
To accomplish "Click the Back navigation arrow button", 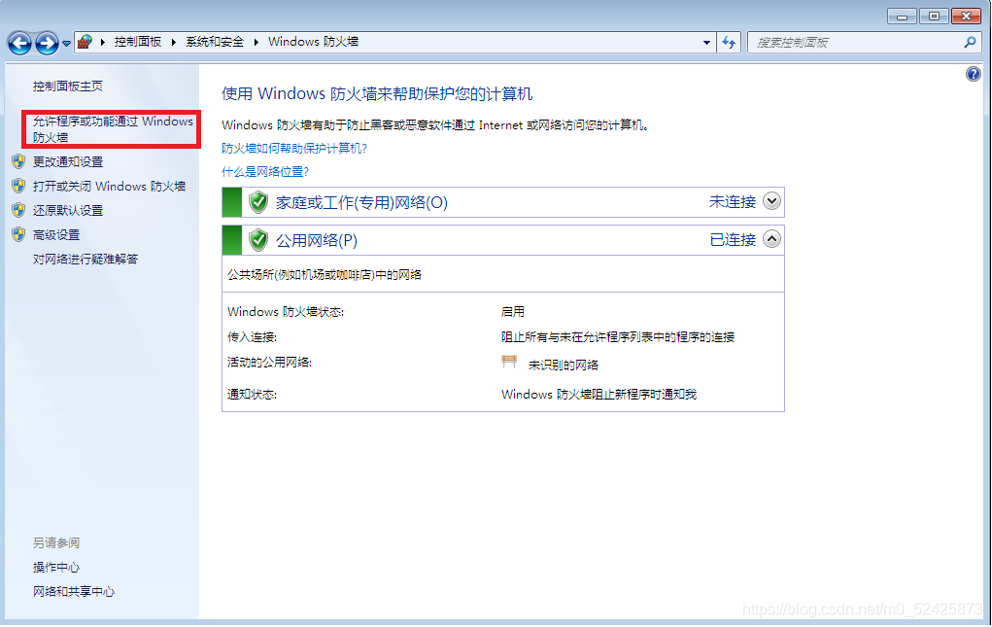I will (19, 43).
